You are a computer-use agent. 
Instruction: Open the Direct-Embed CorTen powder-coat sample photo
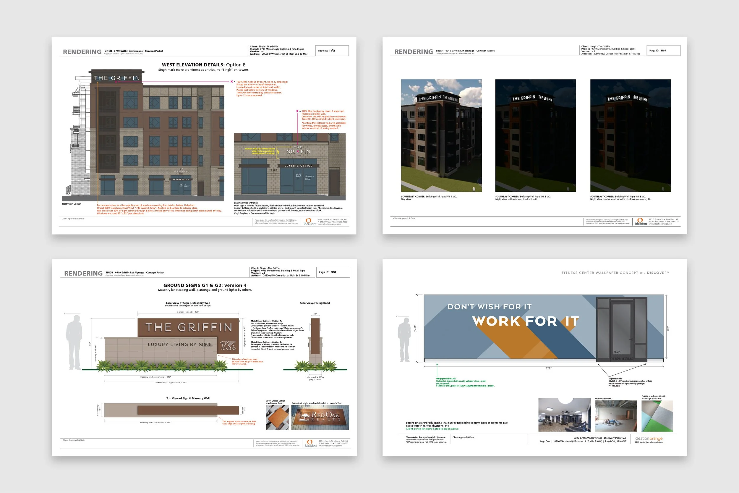coord(277,418)
